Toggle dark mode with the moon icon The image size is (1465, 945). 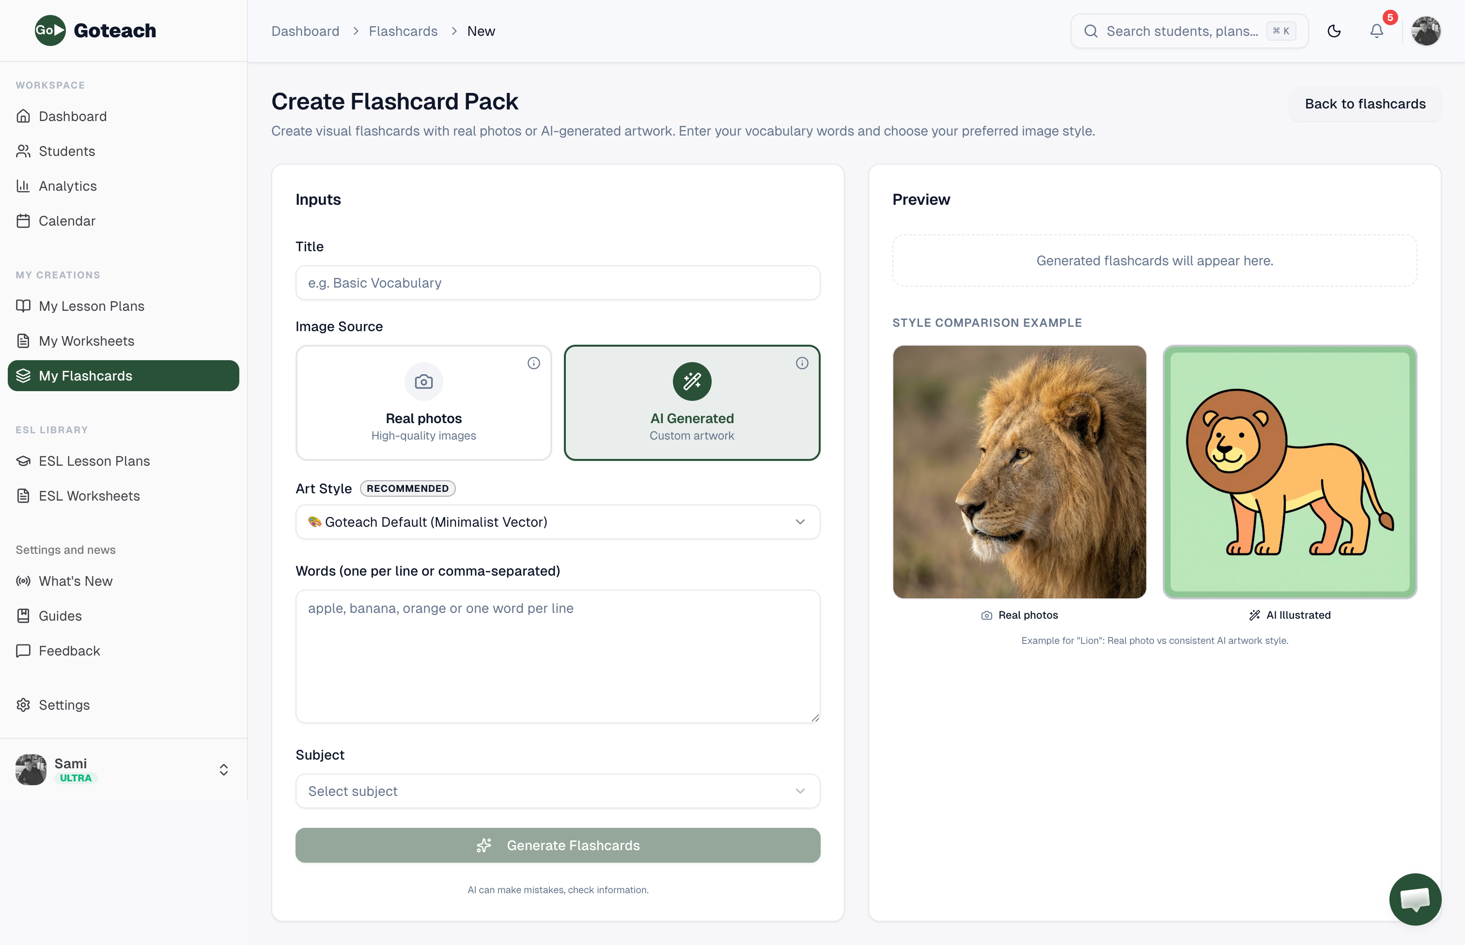click(x=1334, y=30)
